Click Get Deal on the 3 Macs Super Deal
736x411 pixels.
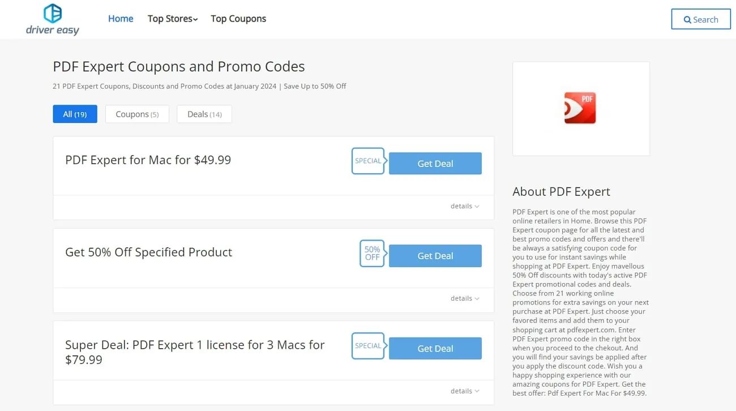pos(435,348)
